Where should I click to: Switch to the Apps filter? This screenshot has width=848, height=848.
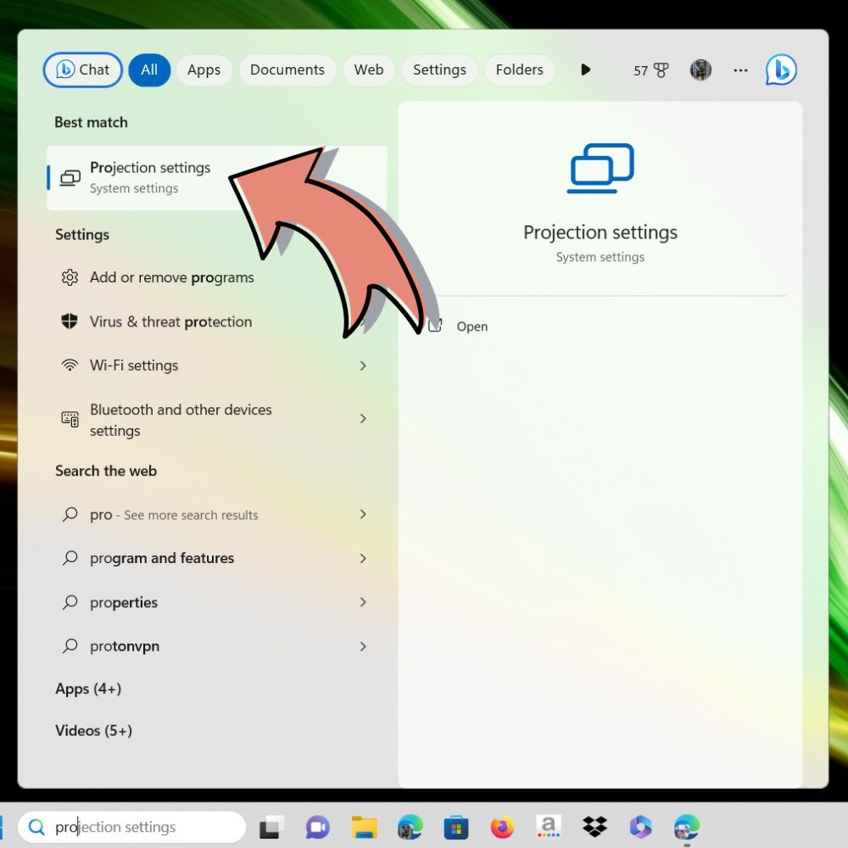coord(204,70)
